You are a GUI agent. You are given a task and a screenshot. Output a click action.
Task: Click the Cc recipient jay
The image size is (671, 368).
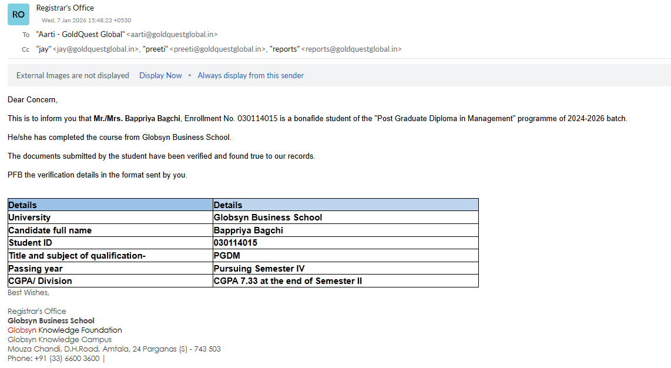(x=44, y=49)
